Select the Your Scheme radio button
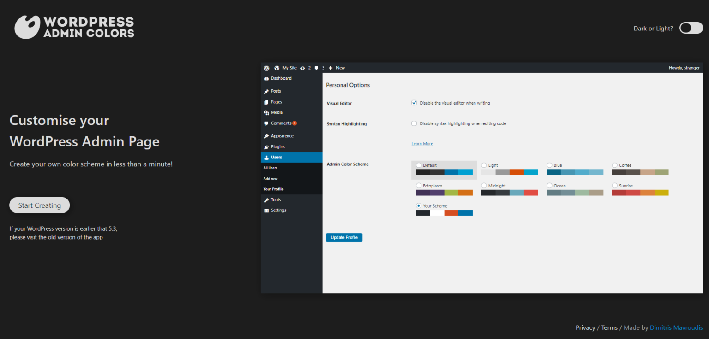 [419, 206]
